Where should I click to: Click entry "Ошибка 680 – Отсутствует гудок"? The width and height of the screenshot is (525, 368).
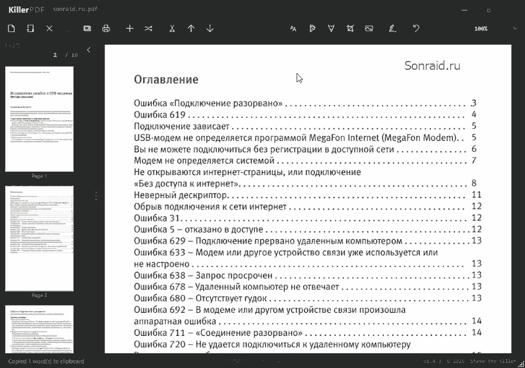point(200,298)
